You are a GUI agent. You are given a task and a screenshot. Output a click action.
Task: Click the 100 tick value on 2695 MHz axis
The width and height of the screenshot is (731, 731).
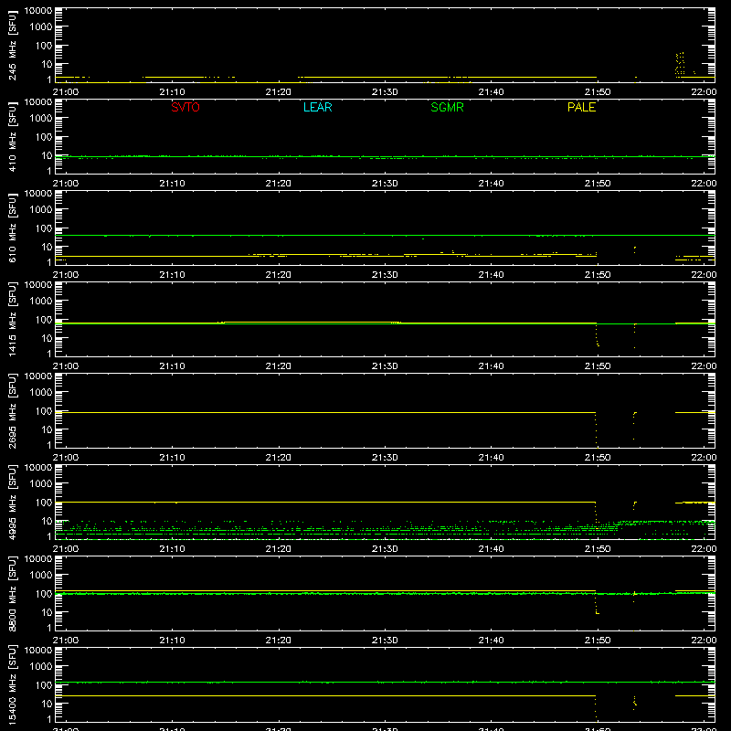44,410
